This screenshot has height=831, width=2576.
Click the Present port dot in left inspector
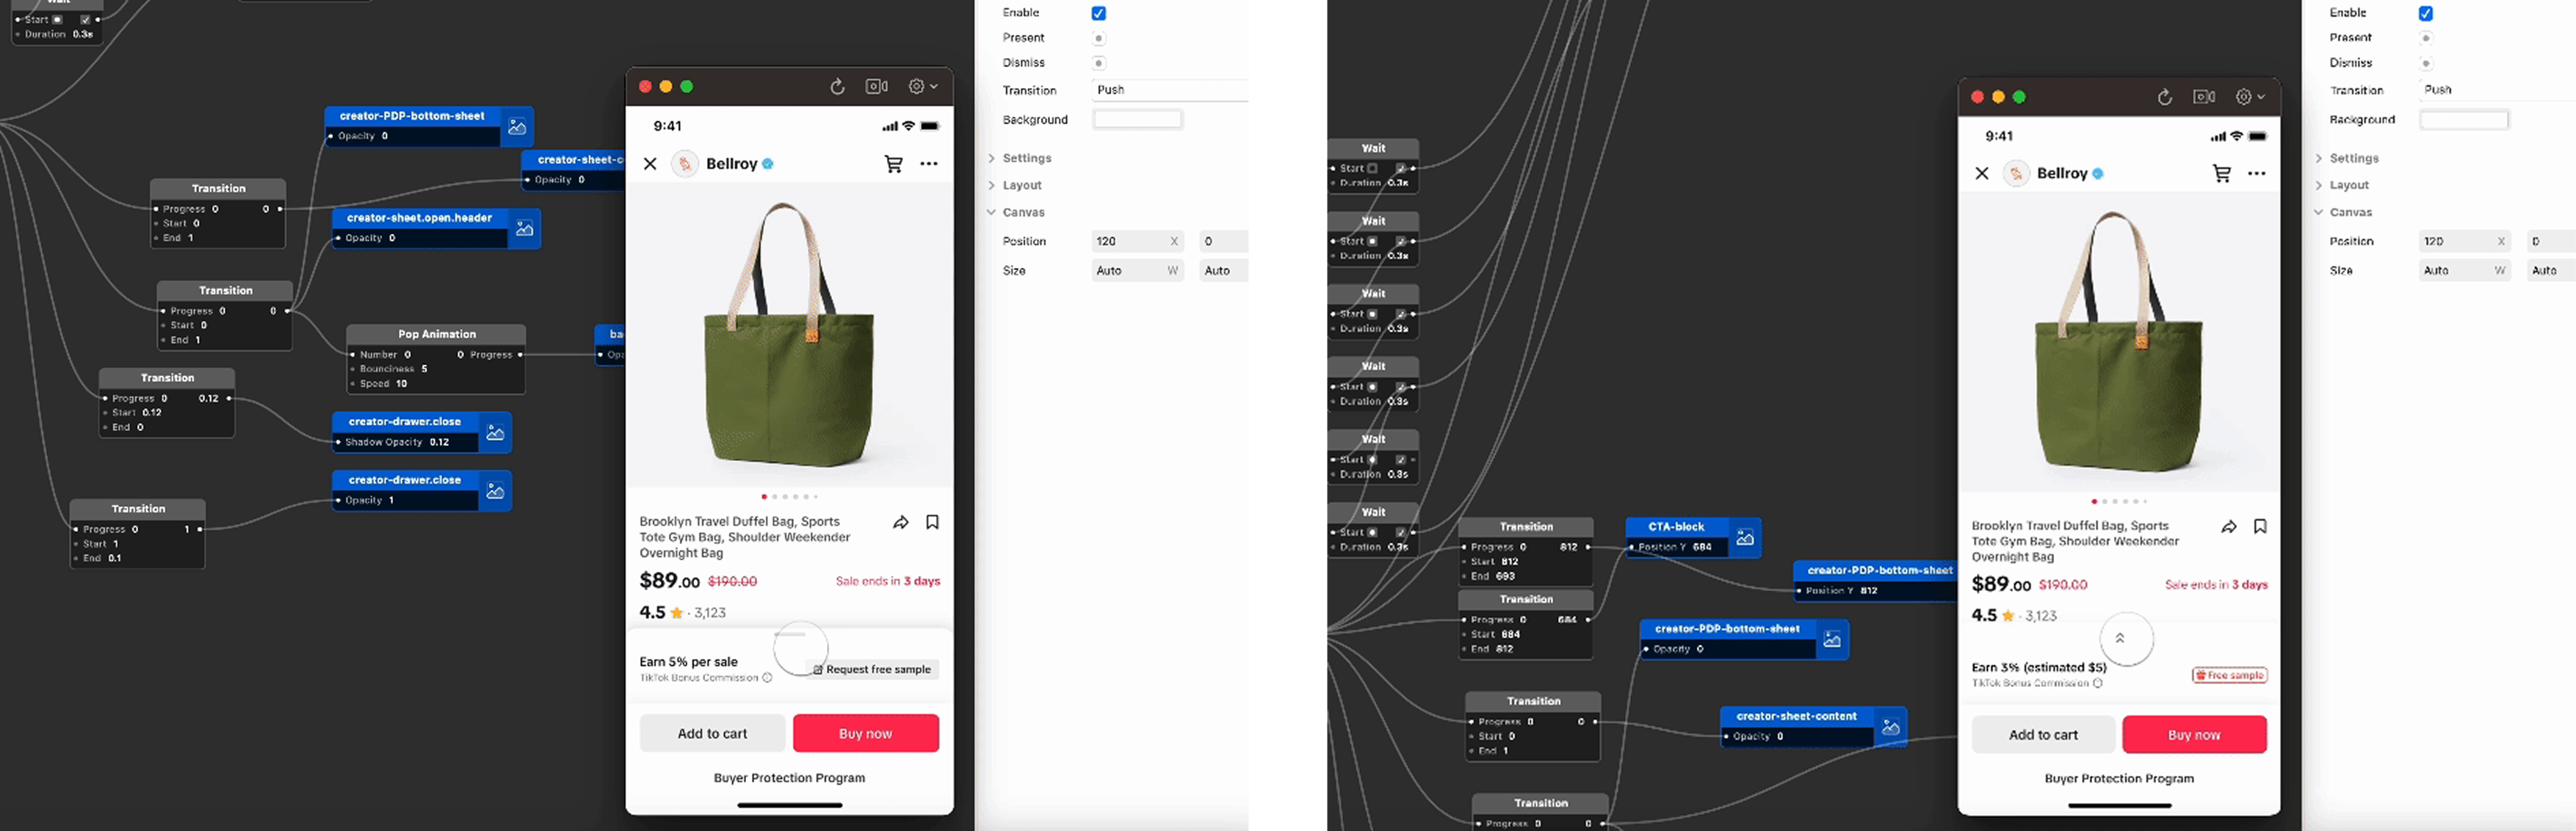(1098, 38)
